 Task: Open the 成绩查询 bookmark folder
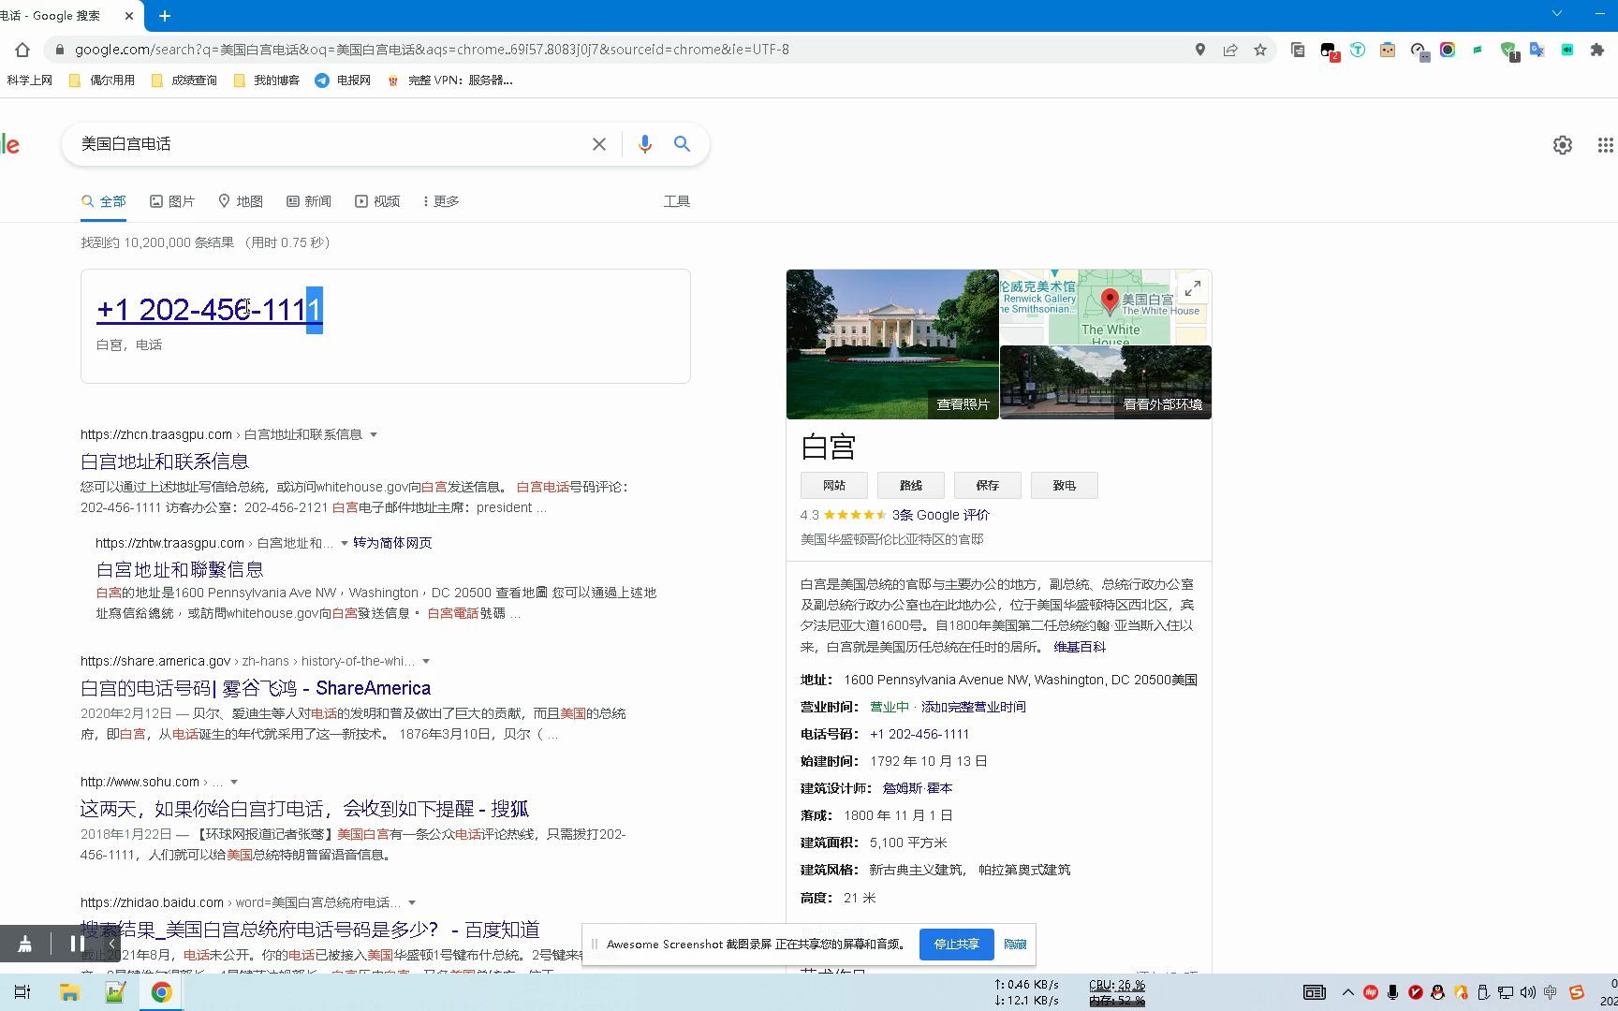pos(184,81)
